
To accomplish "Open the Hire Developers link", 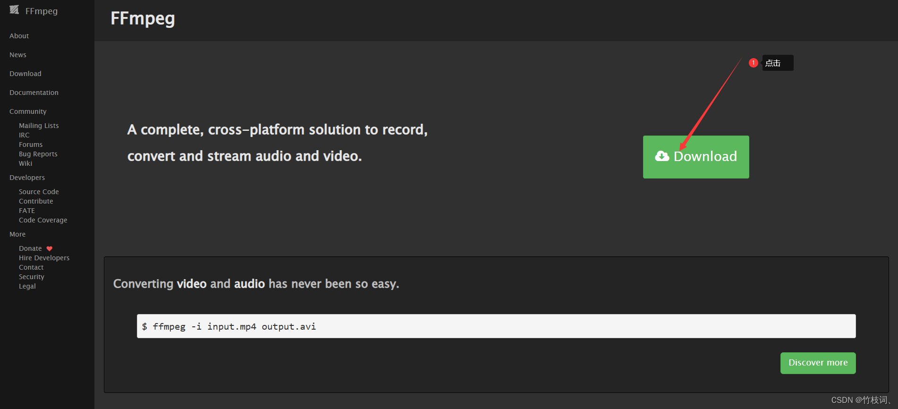I will pyautogui.click(x=44, y=258).
